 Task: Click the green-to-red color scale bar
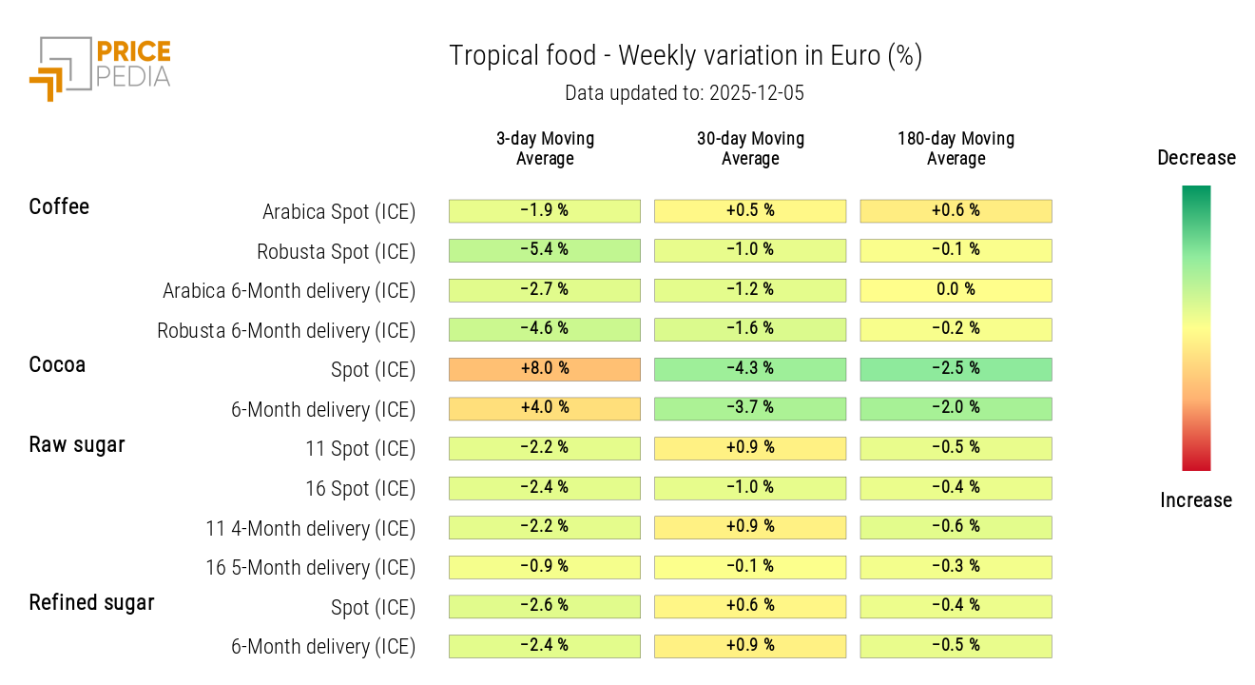tap(1196, 328)
